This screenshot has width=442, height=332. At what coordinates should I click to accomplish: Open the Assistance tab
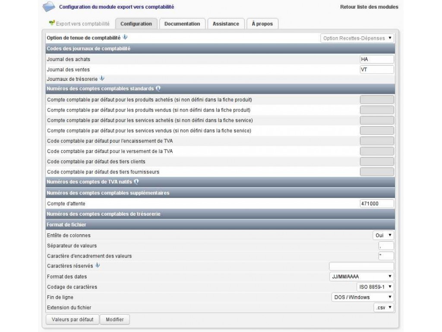point(226,24)
